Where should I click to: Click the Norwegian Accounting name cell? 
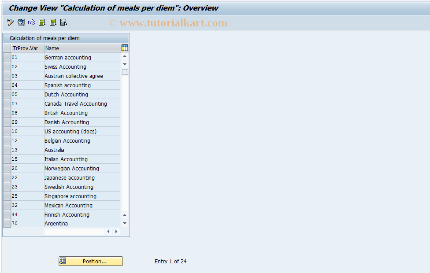point(82,168)
